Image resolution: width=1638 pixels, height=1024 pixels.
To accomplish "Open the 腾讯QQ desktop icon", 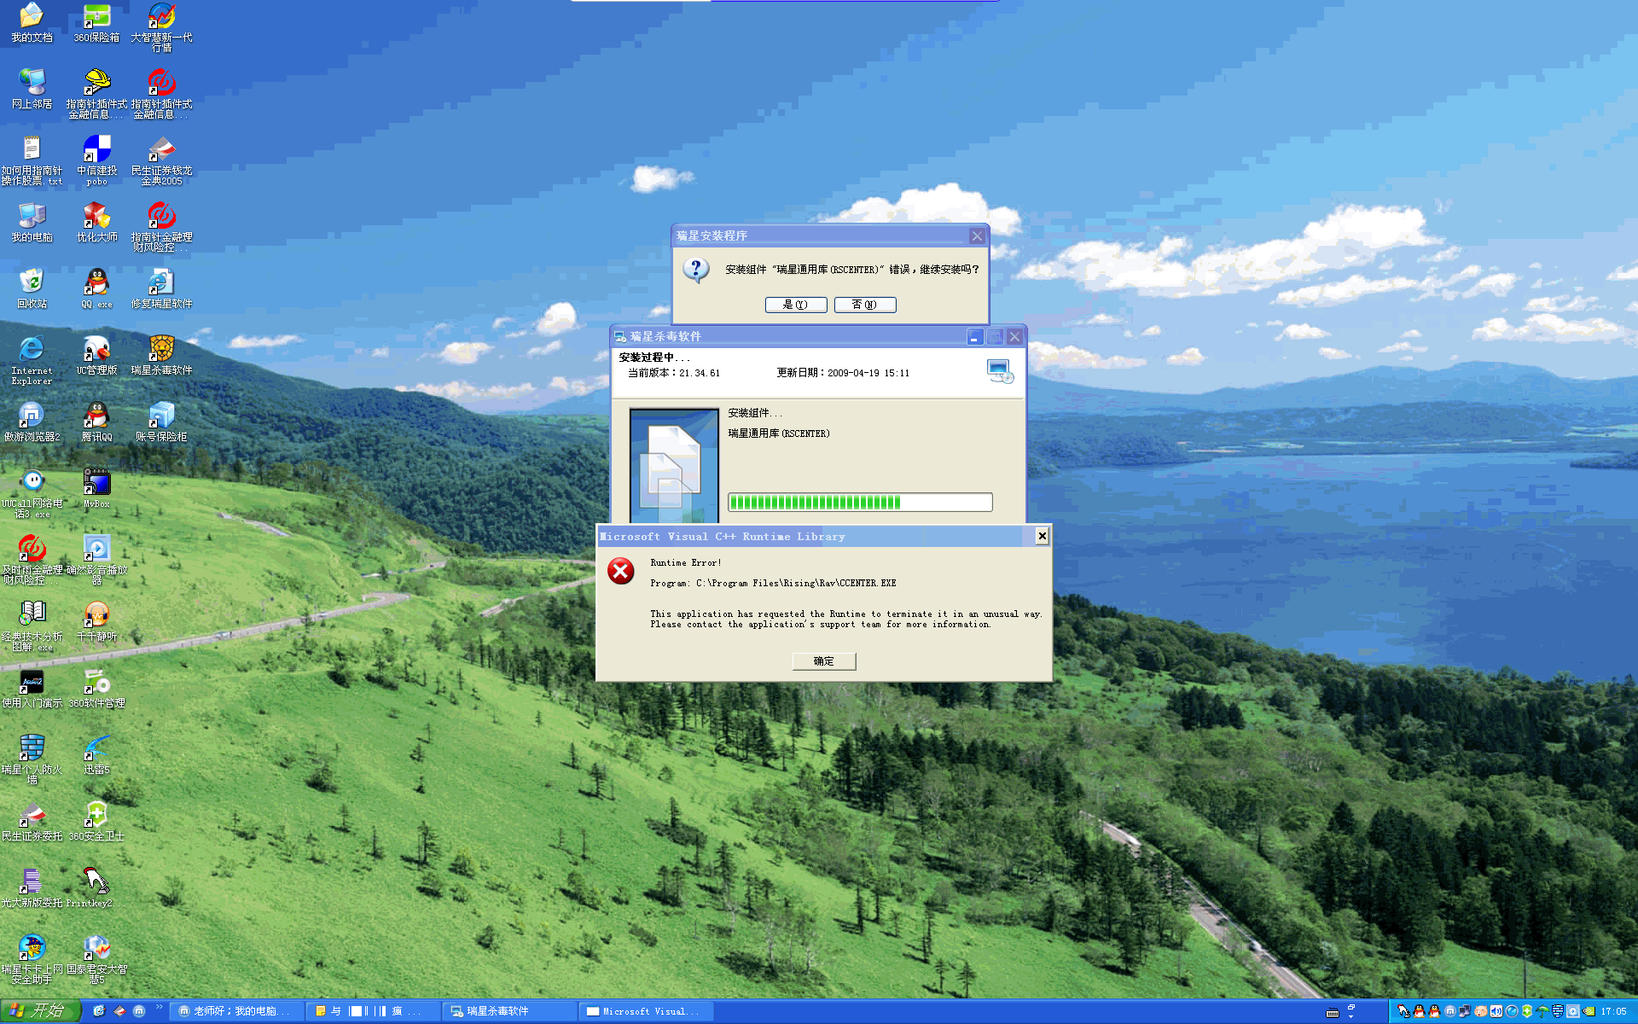I will click(96, 416).
